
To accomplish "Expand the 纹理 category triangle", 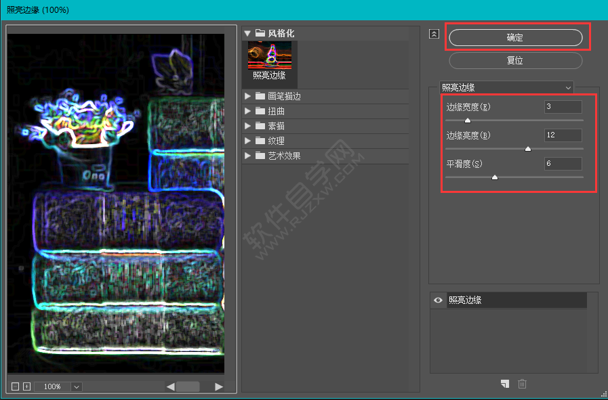I will coord(247,141).
